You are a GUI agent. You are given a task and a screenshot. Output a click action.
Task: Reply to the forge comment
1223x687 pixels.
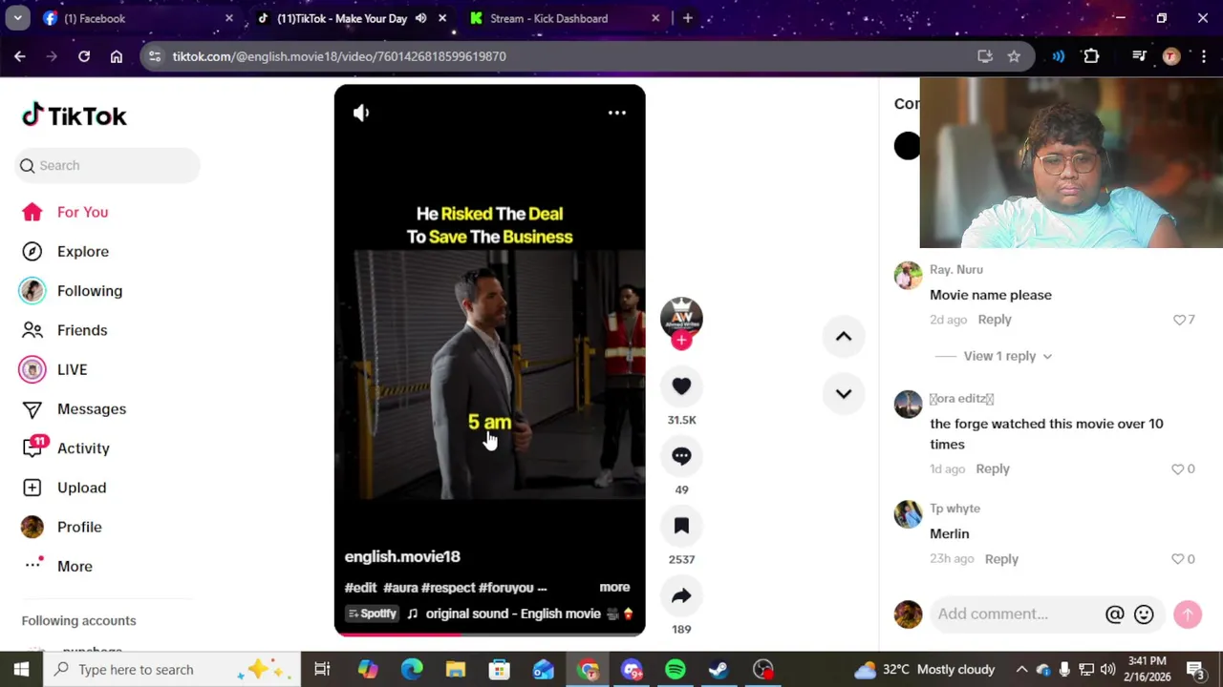tap(993, 468)
